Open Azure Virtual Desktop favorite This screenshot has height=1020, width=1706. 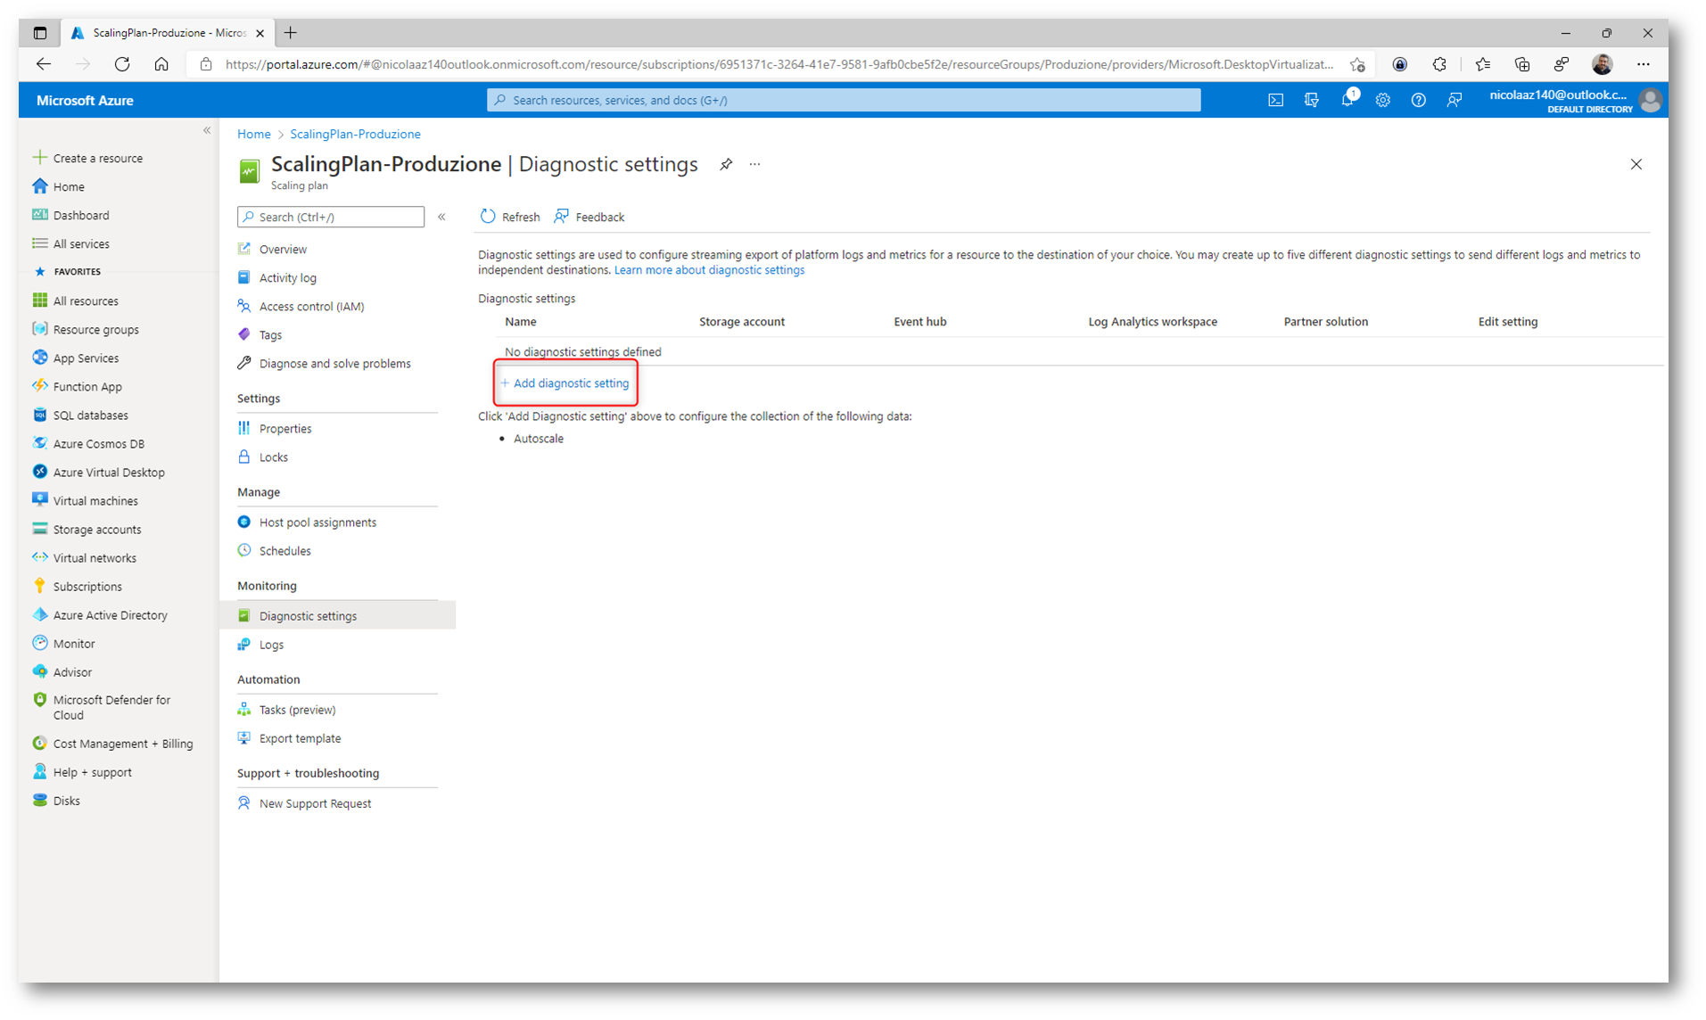point(109,473)
